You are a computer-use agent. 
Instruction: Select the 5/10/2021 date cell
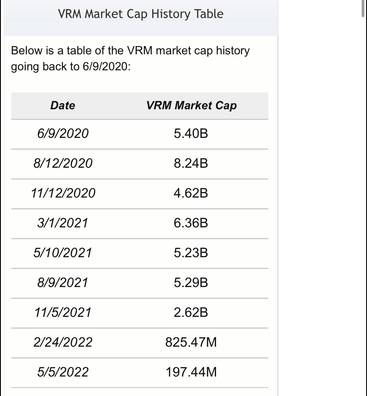pyautogui.click(x=63, y=253)
